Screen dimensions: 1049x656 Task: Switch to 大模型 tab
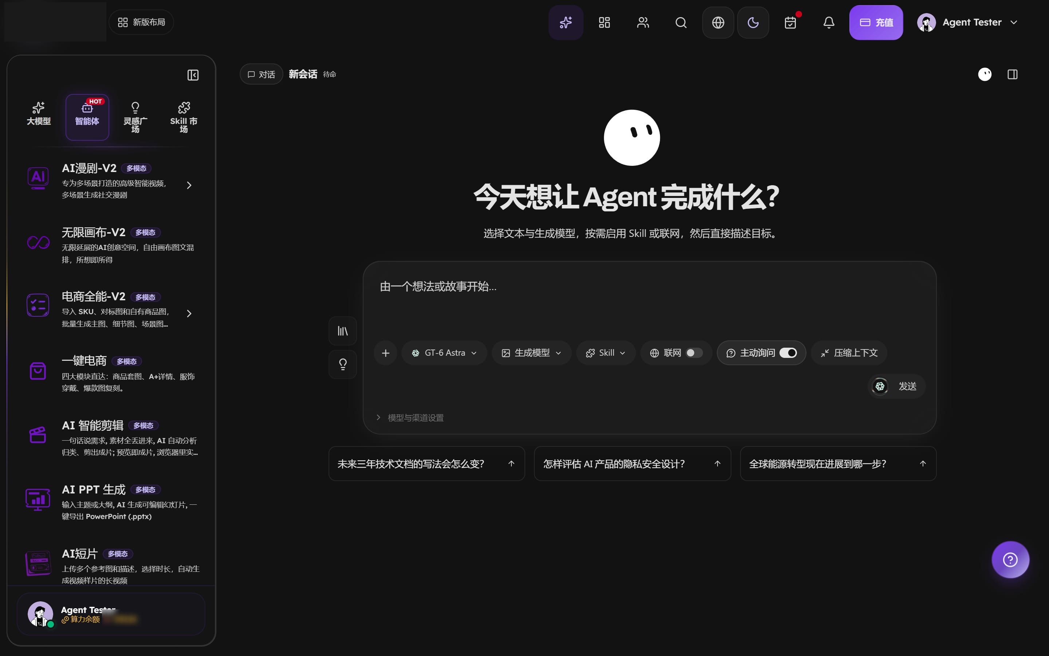pos(39,117)
